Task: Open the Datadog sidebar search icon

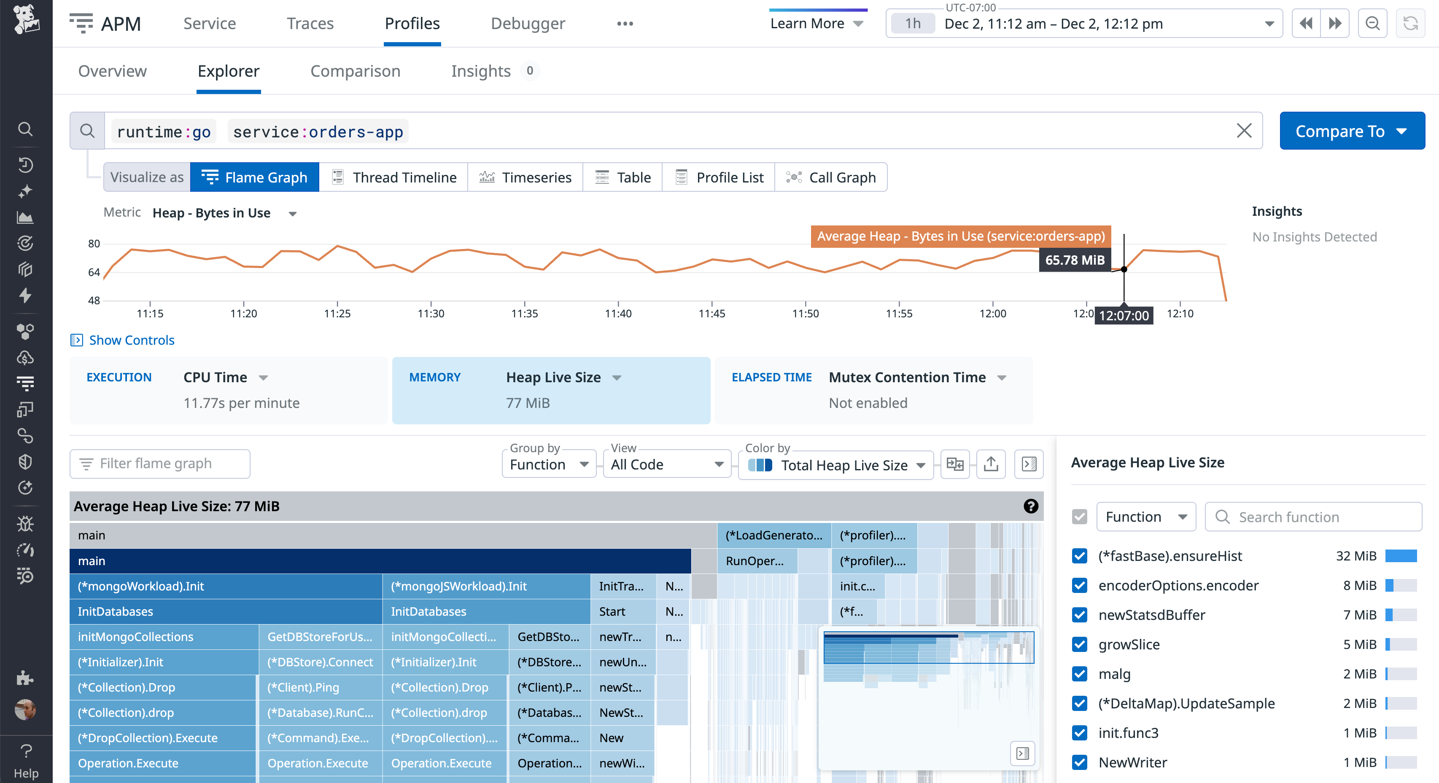Action: point(26,129)
